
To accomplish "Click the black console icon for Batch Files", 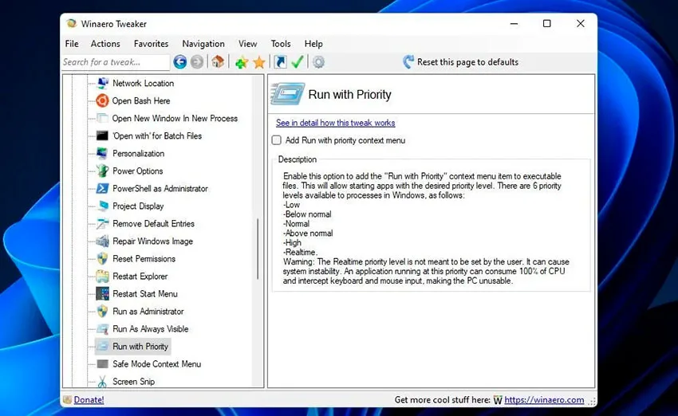I will [102, 135].
